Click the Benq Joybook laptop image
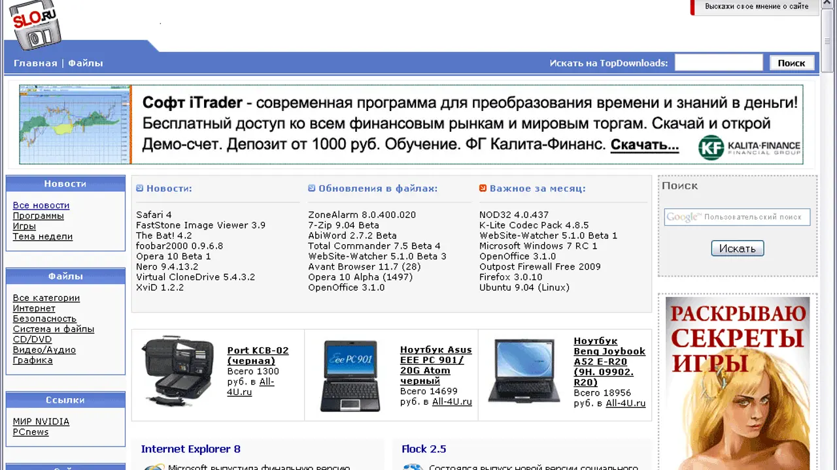Viewport: 837px width, 470px height. (x=526, y=370)
